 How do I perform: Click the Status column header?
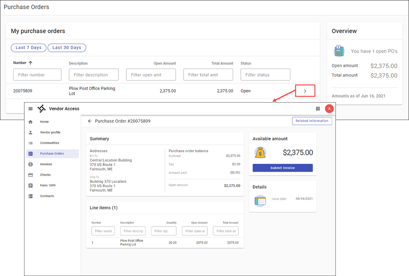[x=246, y=64]
